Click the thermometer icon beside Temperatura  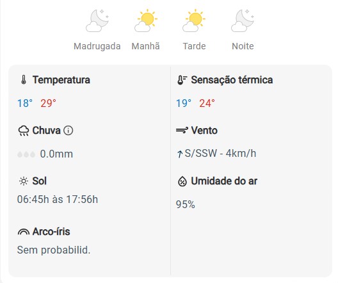(24, 80)
